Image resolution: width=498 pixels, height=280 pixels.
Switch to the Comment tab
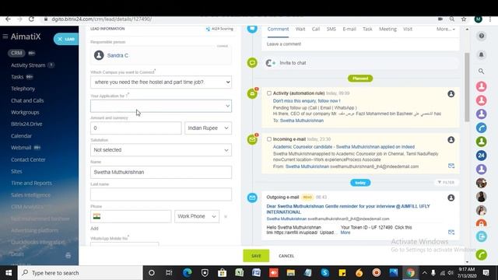[x=278, y=29]
